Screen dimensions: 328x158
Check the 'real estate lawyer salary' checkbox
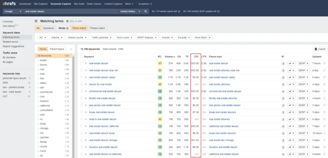click(x=82, y=77)
